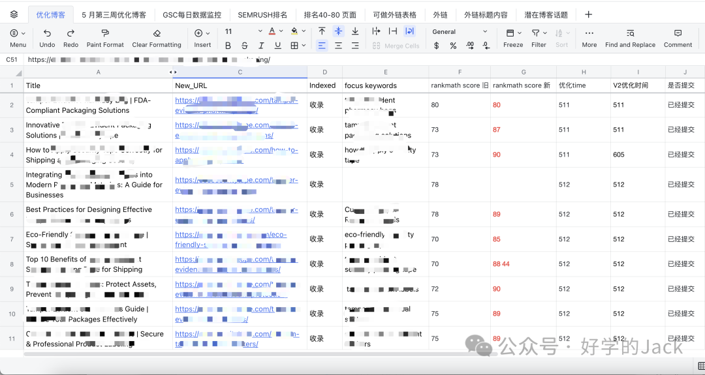Viewport: 705px width, 375px height.
Task: Enable text wrap mode
Action: click(x=409, y=31)
